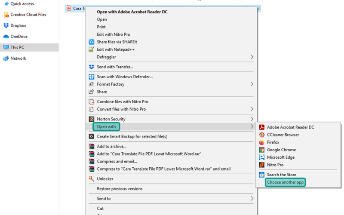Select This PC in the navigation pane
This screenshot has width=344, height=215.
[17, 47]
